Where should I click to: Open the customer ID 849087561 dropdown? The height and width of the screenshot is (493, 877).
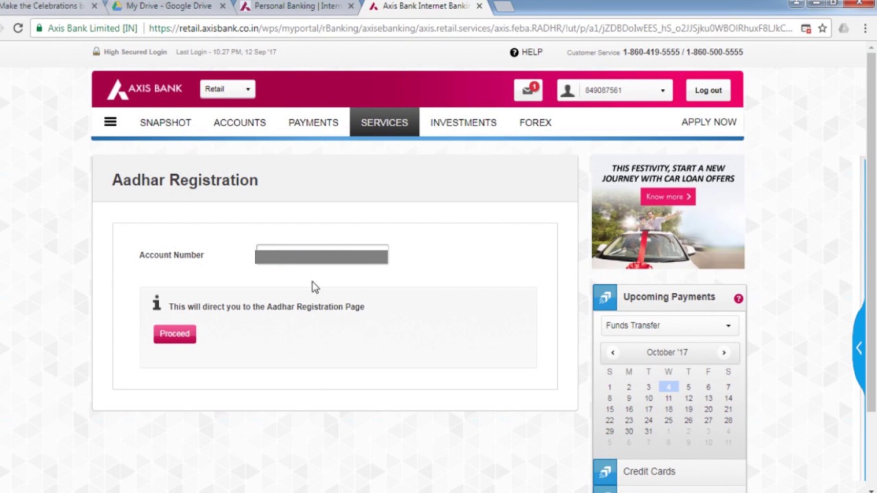pos(615,90)
